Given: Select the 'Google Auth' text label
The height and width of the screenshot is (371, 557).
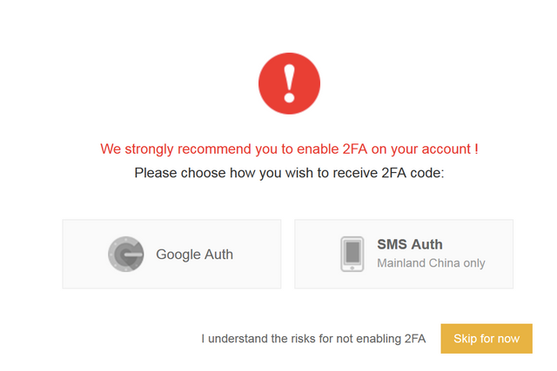Looking at the screenshot, I should coord(195,255).
